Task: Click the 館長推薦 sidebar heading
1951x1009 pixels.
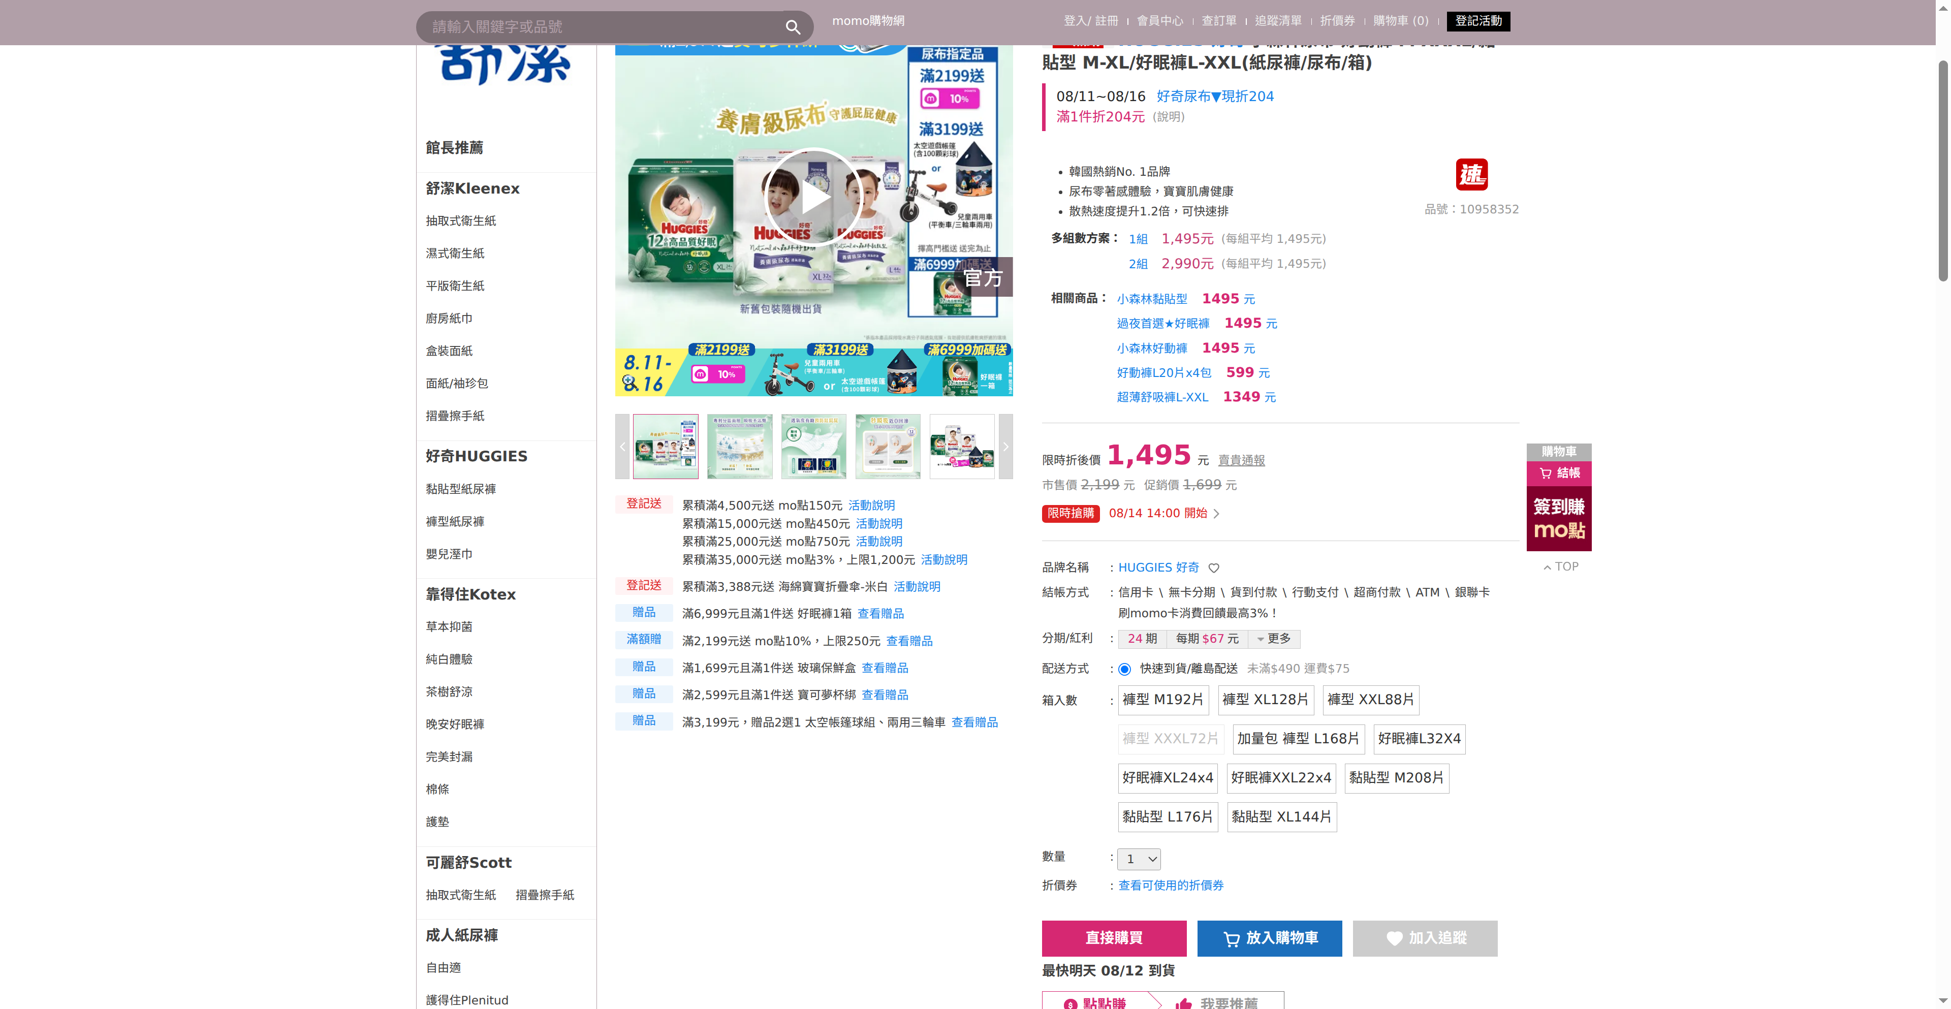Action: (454, 148)
